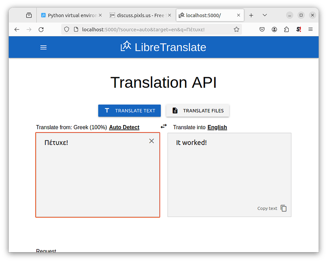Open the list-all-tabs chevron
327x262 pixels.
point(264,15)
